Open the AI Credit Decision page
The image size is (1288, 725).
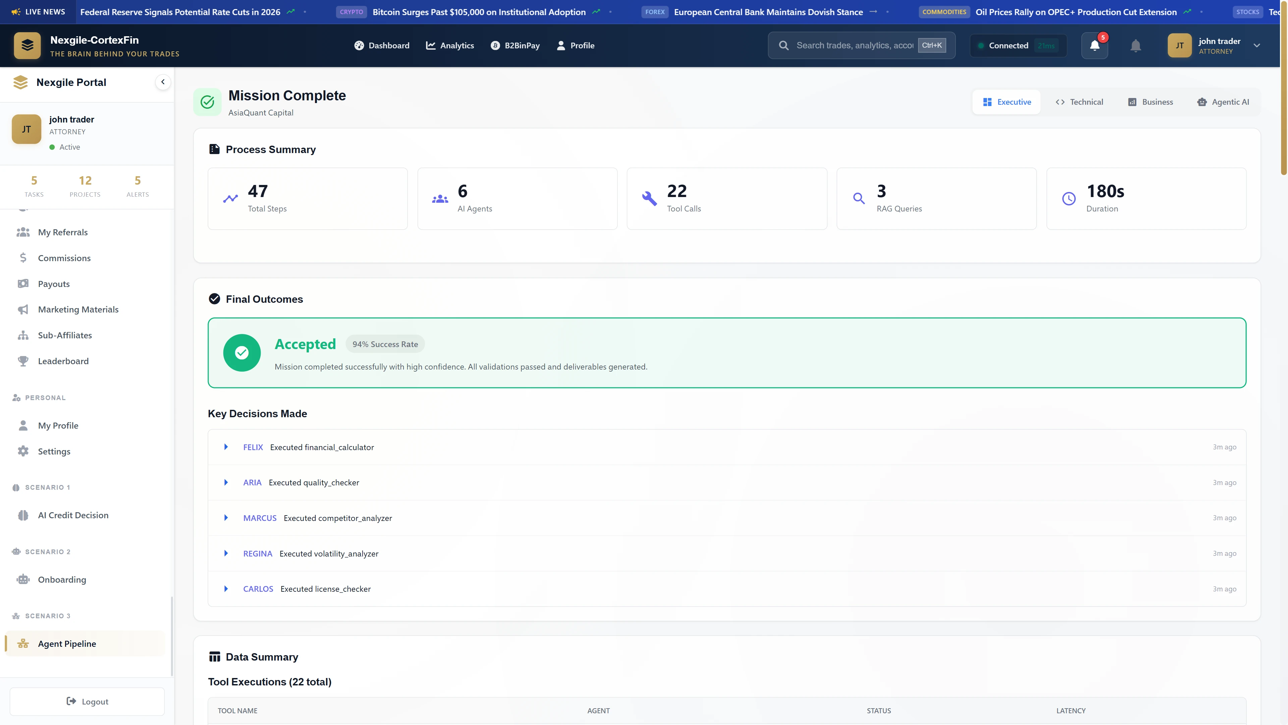73,515
